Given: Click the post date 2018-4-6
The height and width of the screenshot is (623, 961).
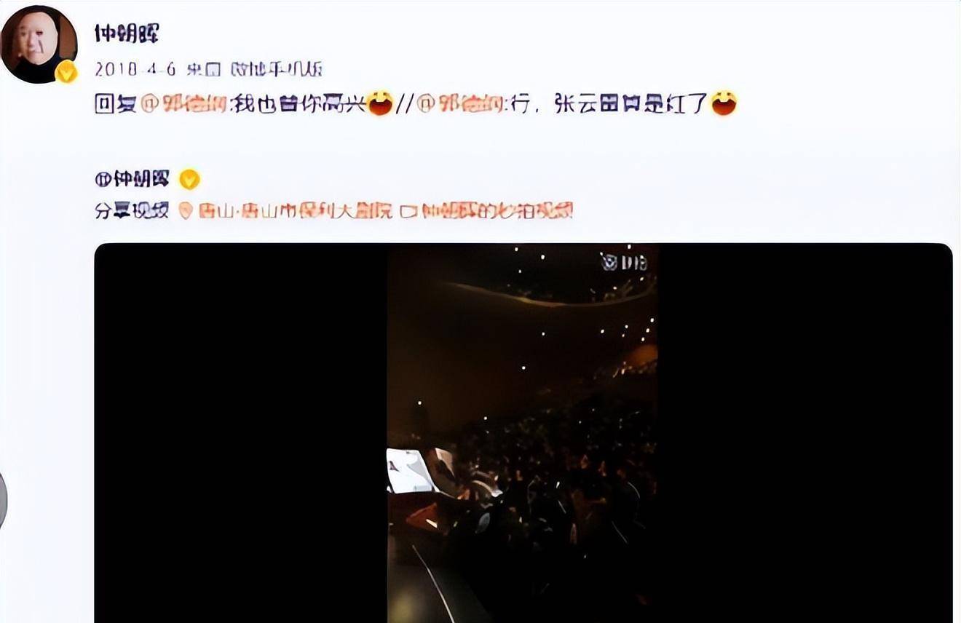Looking at the screenshot, I should [135, 70].
